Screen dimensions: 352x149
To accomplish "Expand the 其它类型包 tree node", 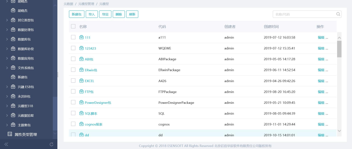I will pos(7,20).
